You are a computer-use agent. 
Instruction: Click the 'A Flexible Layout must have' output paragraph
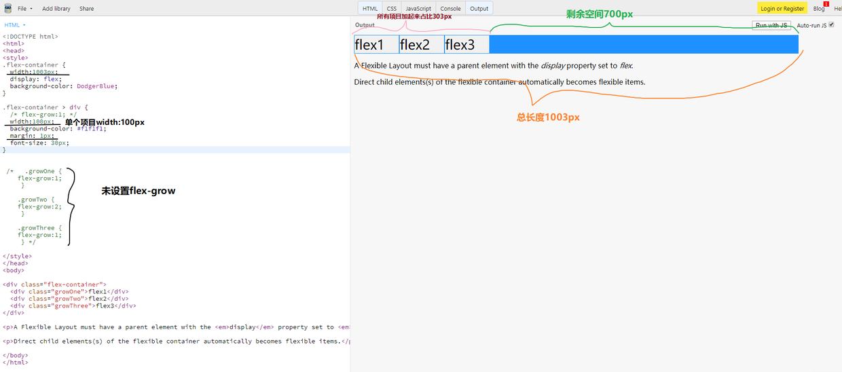494,66
